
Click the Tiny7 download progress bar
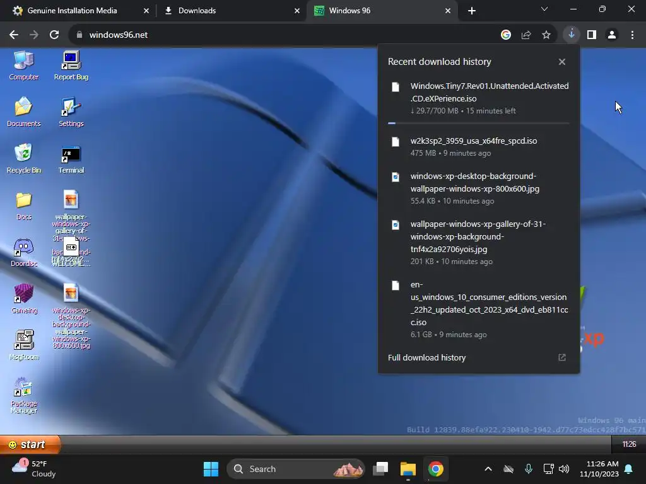pyautogui.click(x=479, y=123)
